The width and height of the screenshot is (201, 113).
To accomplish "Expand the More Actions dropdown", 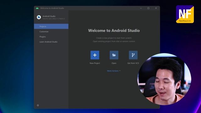I will click(114, 71).
